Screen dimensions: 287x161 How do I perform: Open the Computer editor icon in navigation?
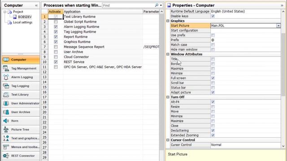(6, 59)
